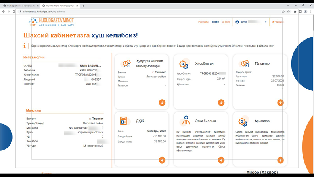Expand the ДХЖ card down arrow
Image resolution: width=314 pixels, height=177 pixels.
[x=162, y=160]
